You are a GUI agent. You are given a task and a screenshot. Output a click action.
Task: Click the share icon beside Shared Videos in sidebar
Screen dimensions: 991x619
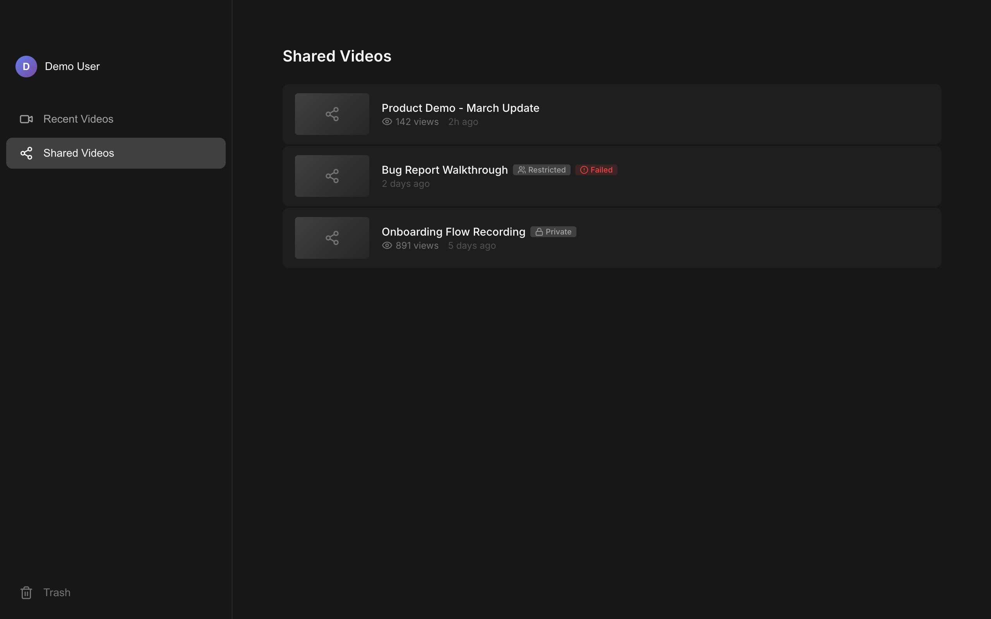[26, 153]
